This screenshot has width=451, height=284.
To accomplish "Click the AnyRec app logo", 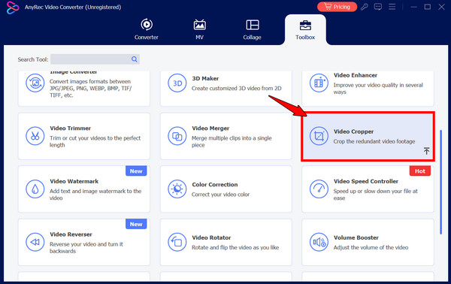I will tap(12, 8).
